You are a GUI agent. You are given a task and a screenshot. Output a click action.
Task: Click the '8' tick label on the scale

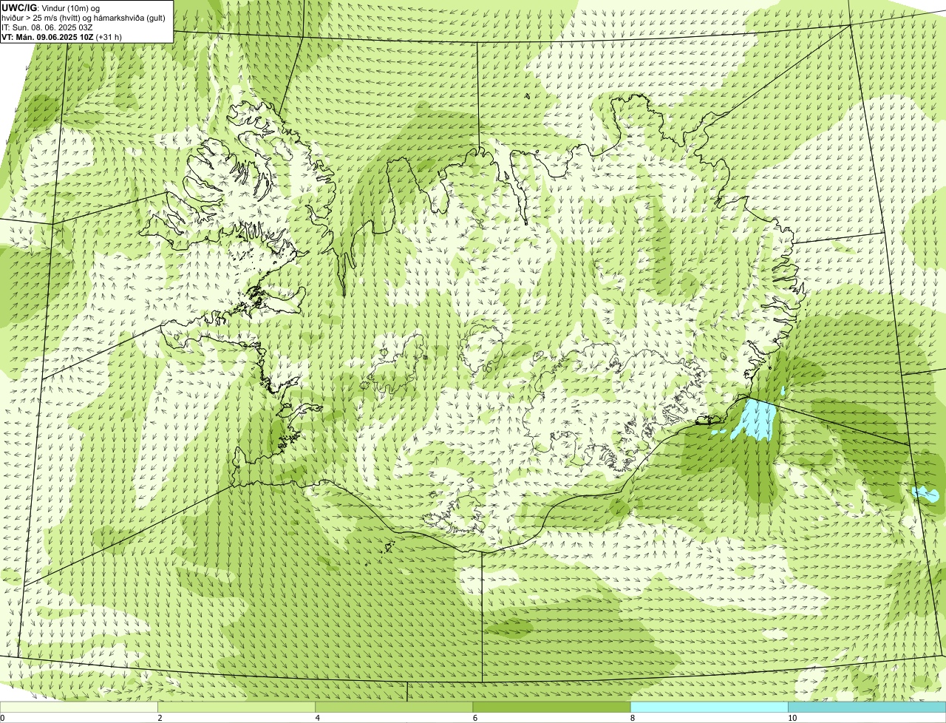pyautogui.click(x=632, y=718)
